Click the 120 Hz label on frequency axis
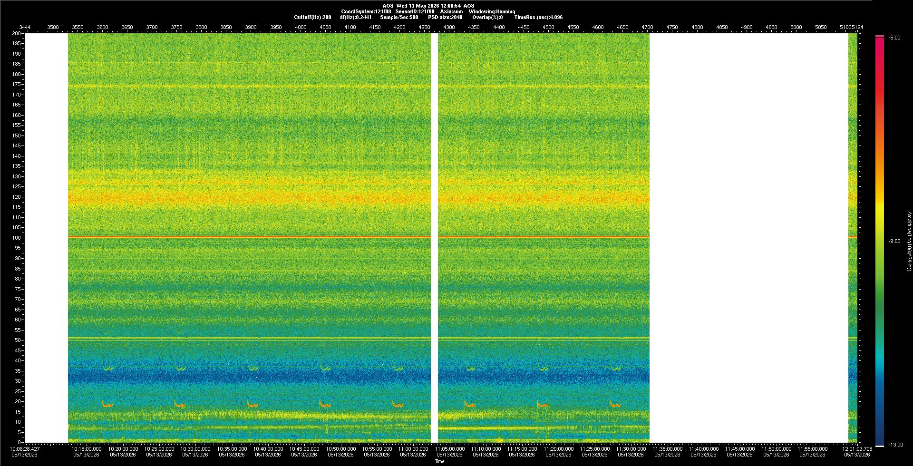The height and width of the screenshot is (466, 913). pyautogui.click(x=17, y=197)
